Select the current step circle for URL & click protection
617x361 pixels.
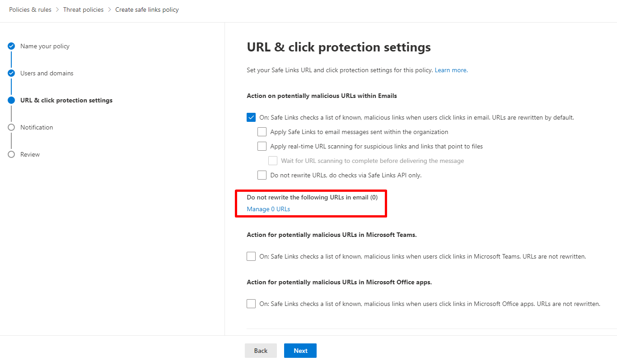click(11, 100)
